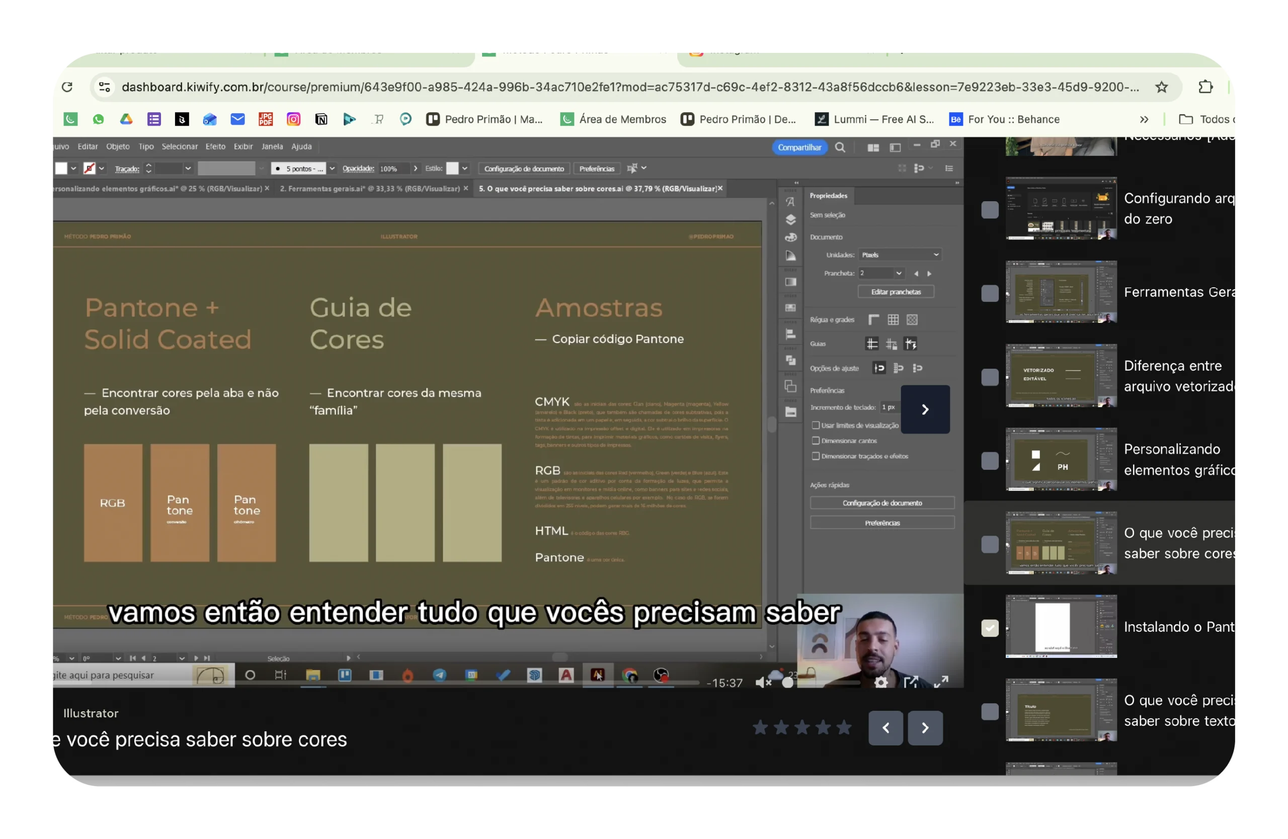
Task: Unmute the video using the speaker icon
Action: point(763,683)
